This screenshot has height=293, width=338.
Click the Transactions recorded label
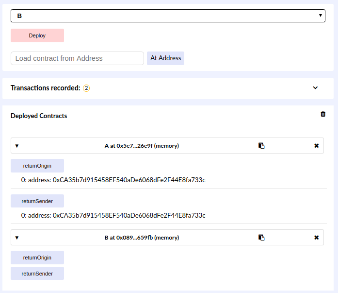click(45, 88)
